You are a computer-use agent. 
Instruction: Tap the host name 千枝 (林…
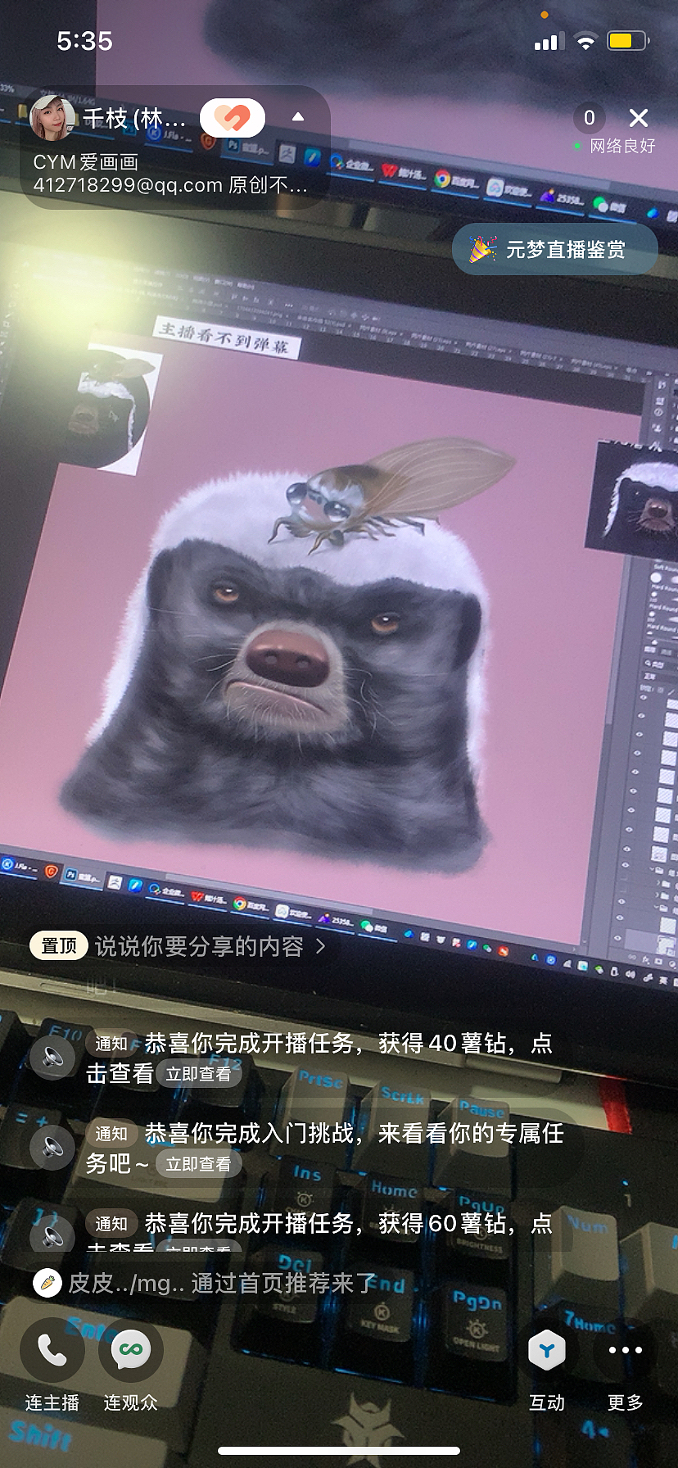pyautogui.click(x=134, y=119)
